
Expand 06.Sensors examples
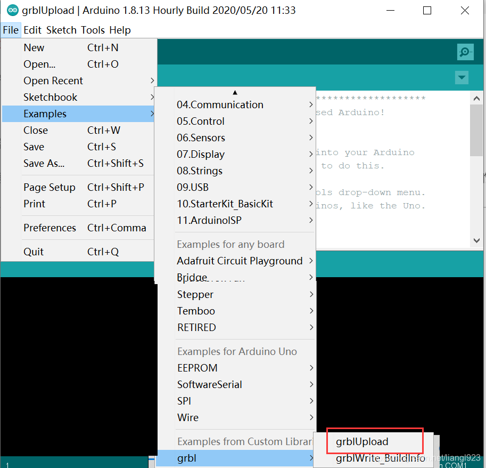[236, 138]
